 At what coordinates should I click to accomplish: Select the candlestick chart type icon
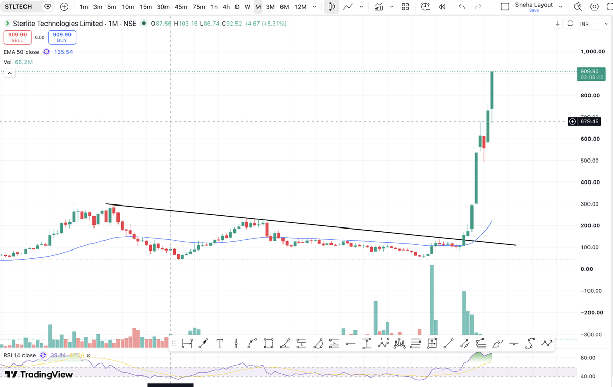[332, 7]
